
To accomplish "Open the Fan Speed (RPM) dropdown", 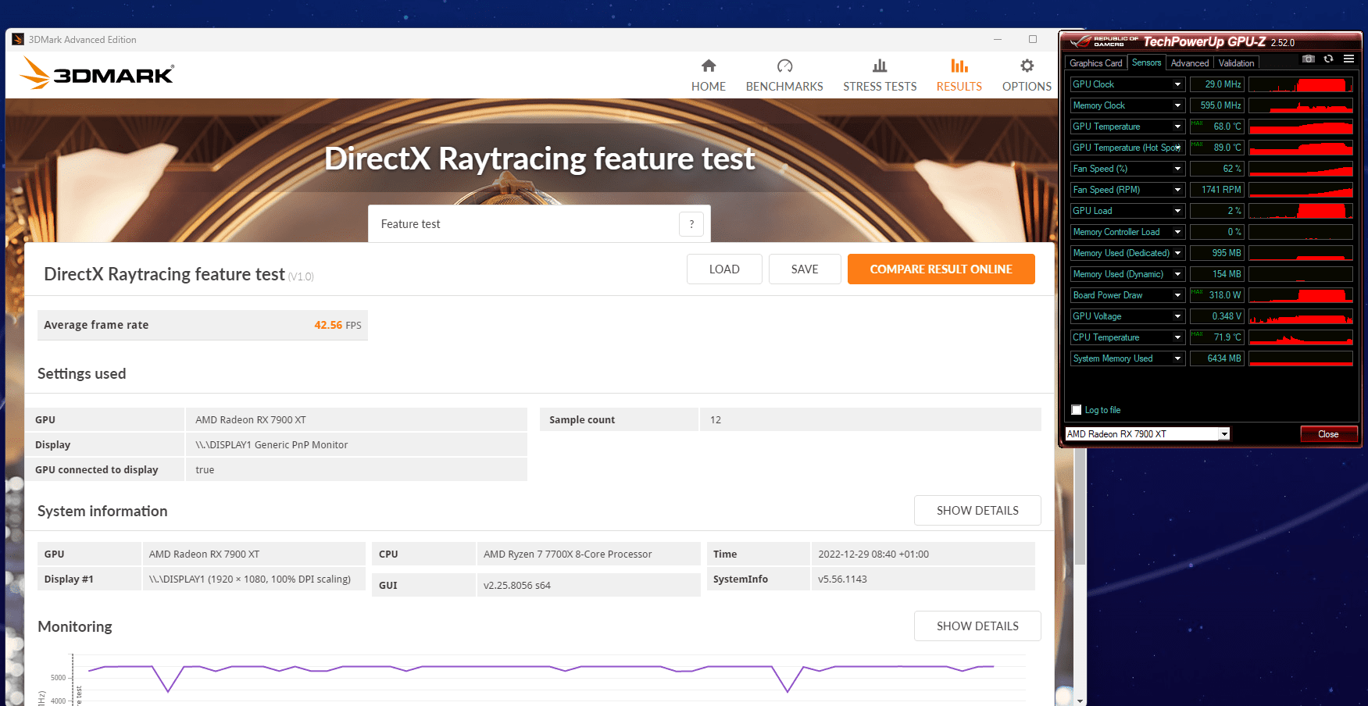I will click(x=1177, y=190).
